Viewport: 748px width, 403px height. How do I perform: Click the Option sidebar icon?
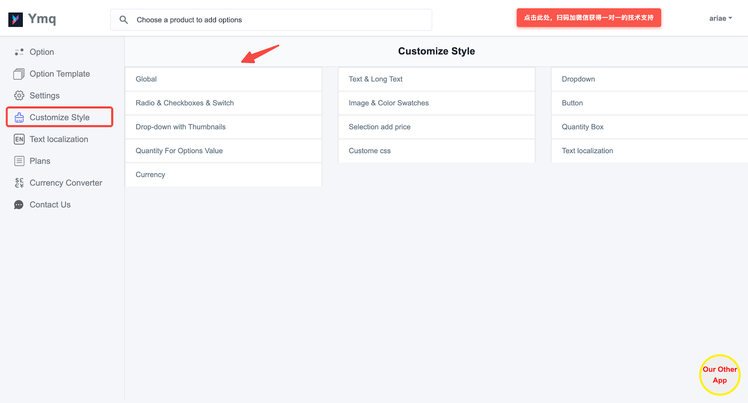[19, 52]
